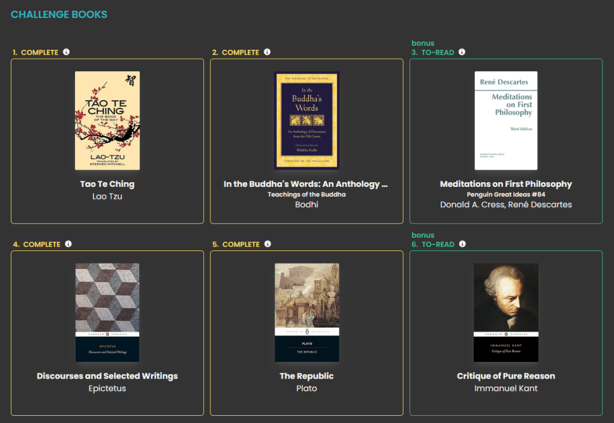
Task: Open author Epictetus
Action: click(107, 388)
